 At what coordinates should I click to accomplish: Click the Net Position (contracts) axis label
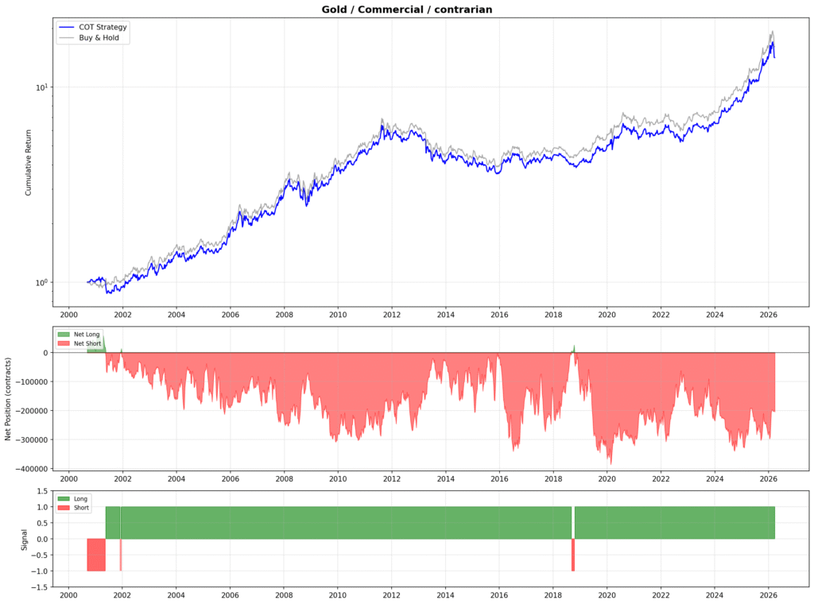click(8, 399)
